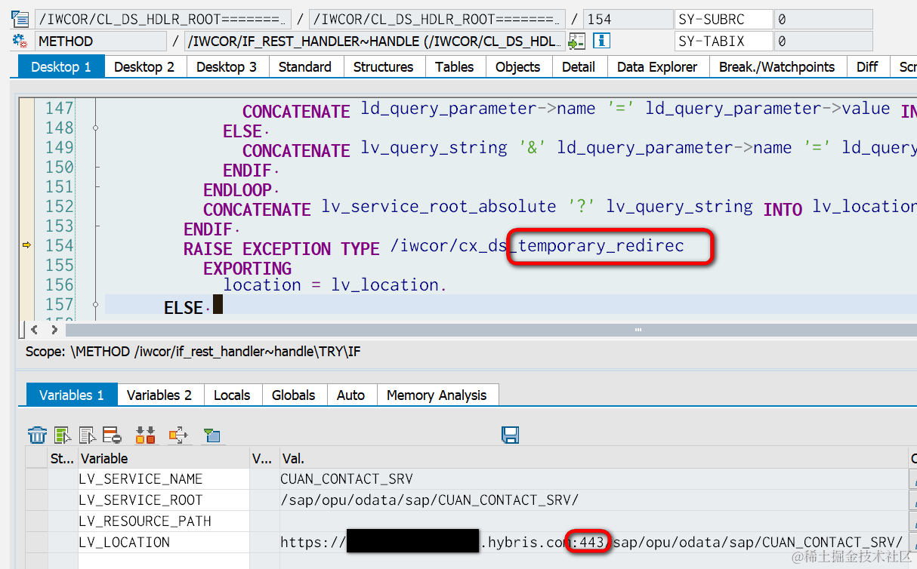Viewport: 917px width, 569px height.
Task: Click the CUAN_CONTACT_SRV value cell
Action: 594,478
